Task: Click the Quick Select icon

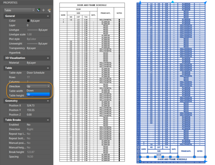Action: [49, 10]
